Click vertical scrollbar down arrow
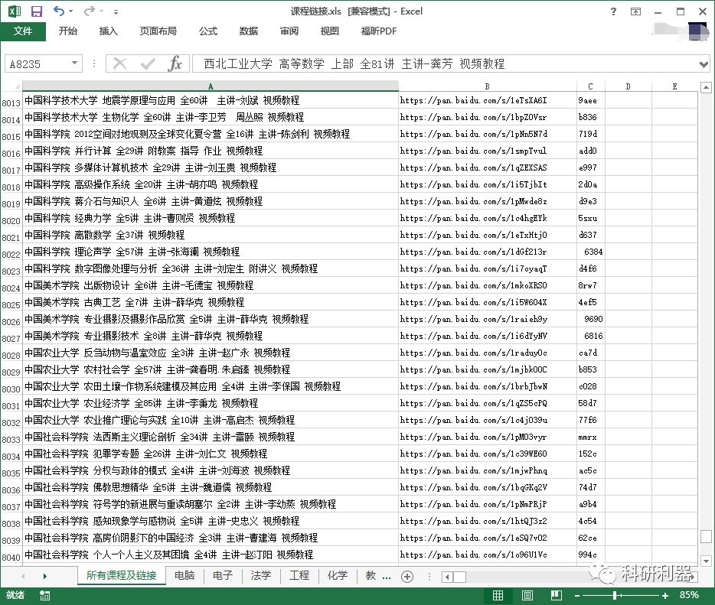715x605 pixels. pos(706,561)
